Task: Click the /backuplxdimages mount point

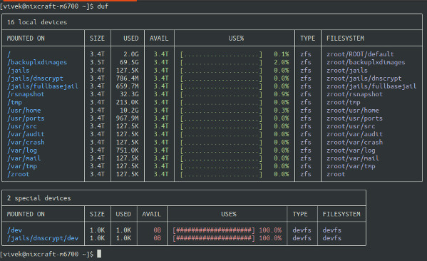Action: pyautogui.click(x=37, y=62)
